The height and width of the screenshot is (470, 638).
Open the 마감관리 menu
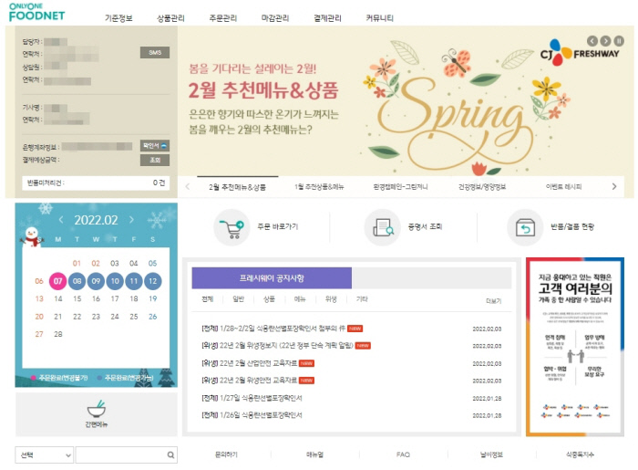[x=275, y=18]
